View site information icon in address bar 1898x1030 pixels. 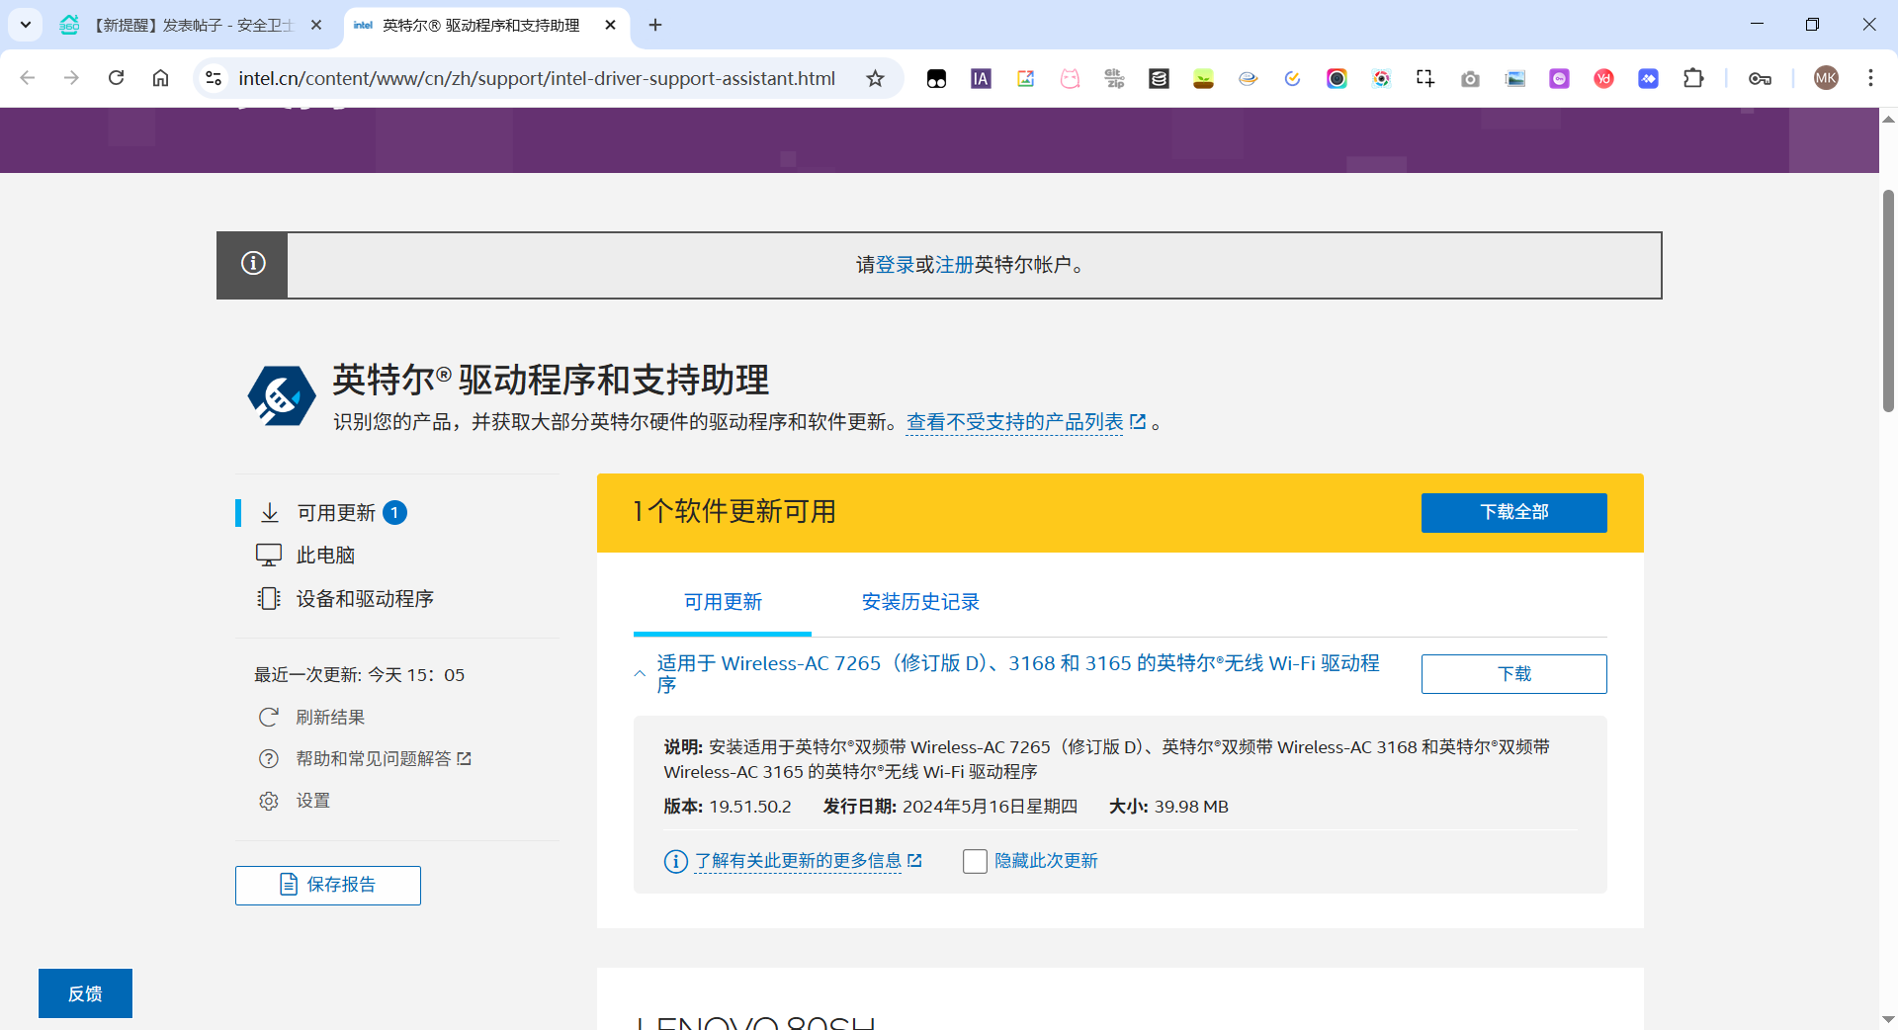(213, 78)
